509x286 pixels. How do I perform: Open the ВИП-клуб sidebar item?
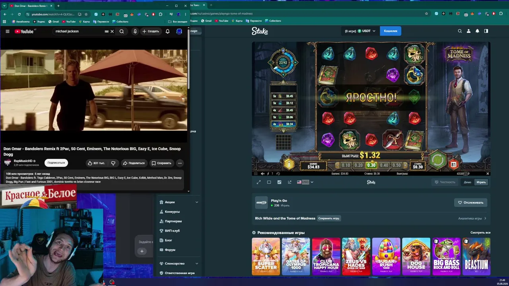coord(172,231)
